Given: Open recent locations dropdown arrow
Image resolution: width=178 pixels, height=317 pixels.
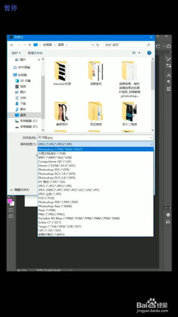Looking at the screenshot, I should coord(24,45).
